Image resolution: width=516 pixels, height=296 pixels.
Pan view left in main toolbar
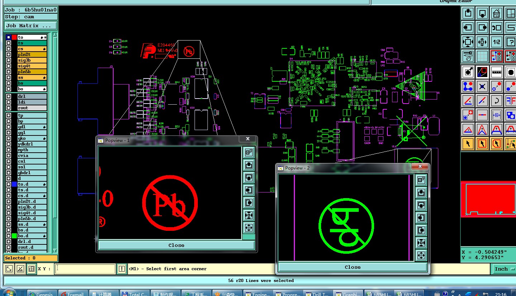click(x=468, y=28)
